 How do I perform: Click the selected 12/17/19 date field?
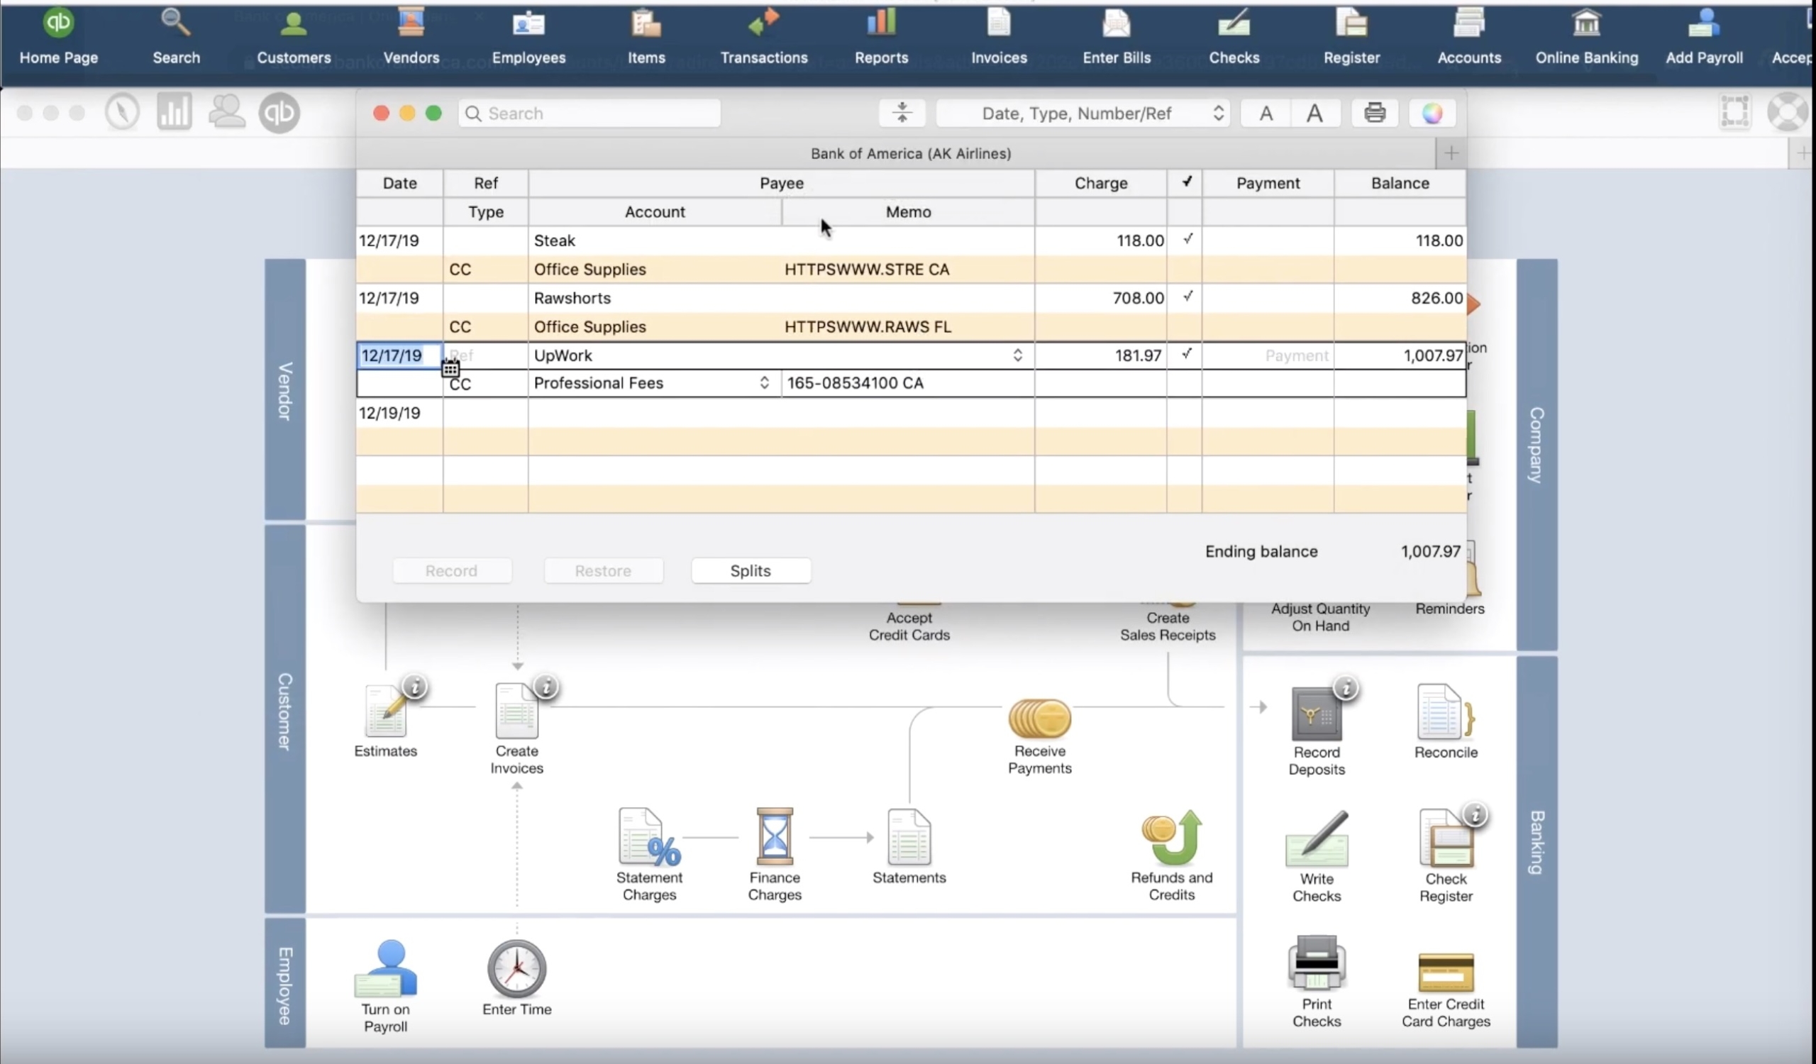[x=399, y=355]
